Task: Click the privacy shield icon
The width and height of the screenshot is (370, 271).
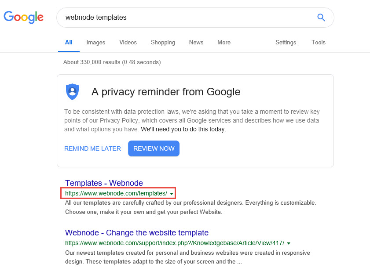Action: (72, 92)
